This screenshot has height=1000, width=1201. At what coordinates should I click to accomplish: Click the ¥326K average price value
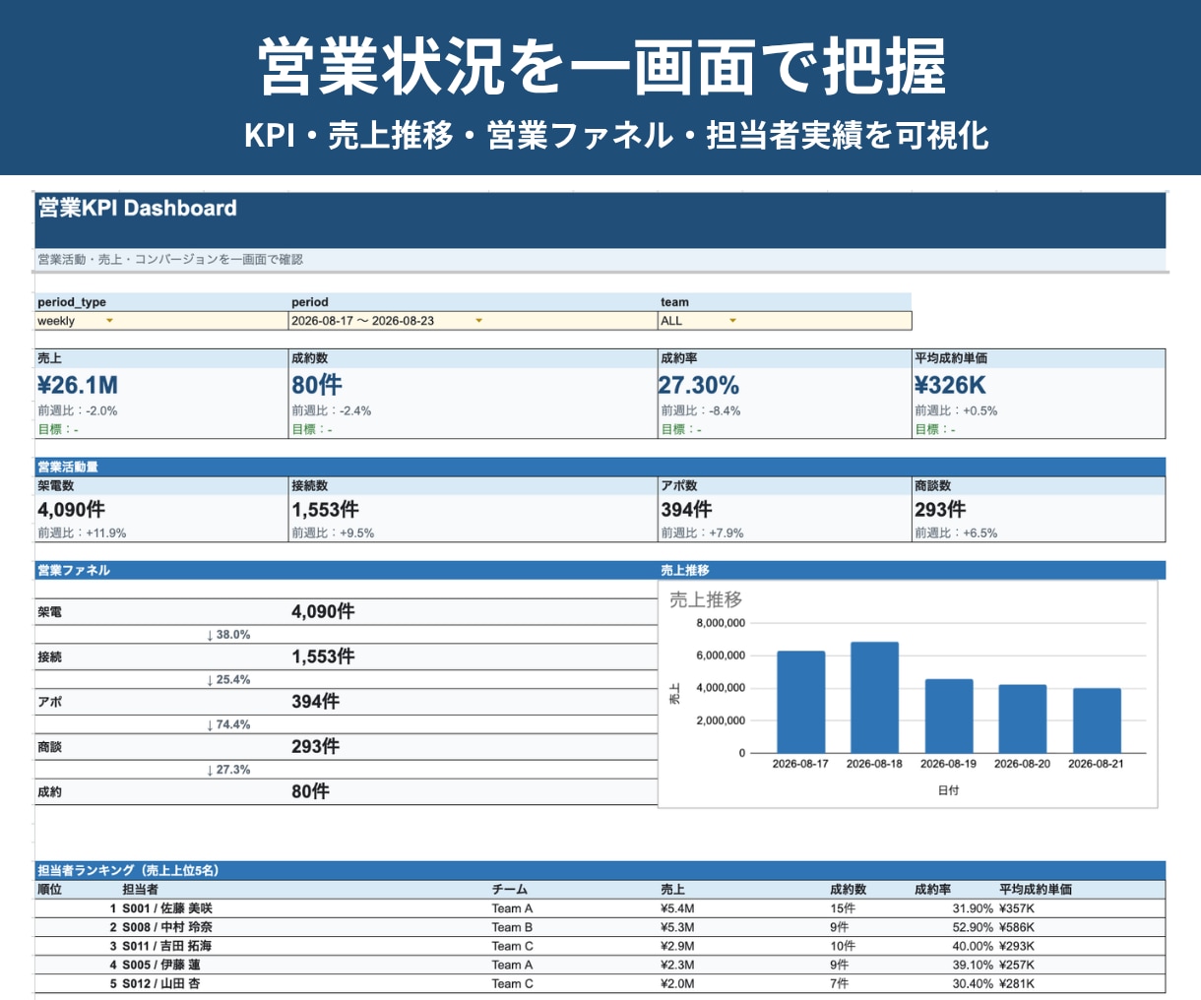[x=950, y=385]
